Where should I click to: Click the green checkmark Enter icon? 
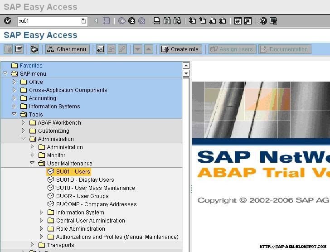(x=8, y=21)
